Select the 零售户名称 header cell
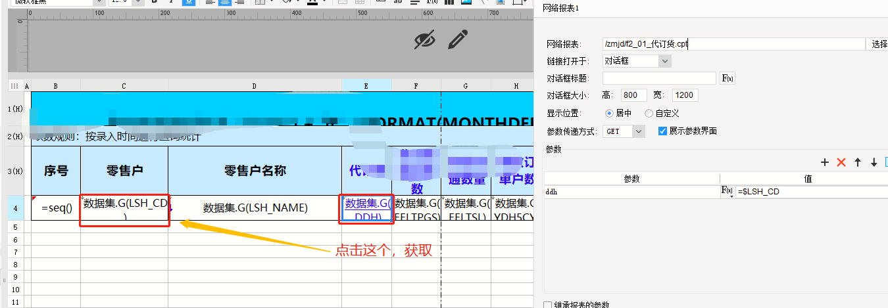The height and width of the screenshot is (308, 888). [255, 171]
